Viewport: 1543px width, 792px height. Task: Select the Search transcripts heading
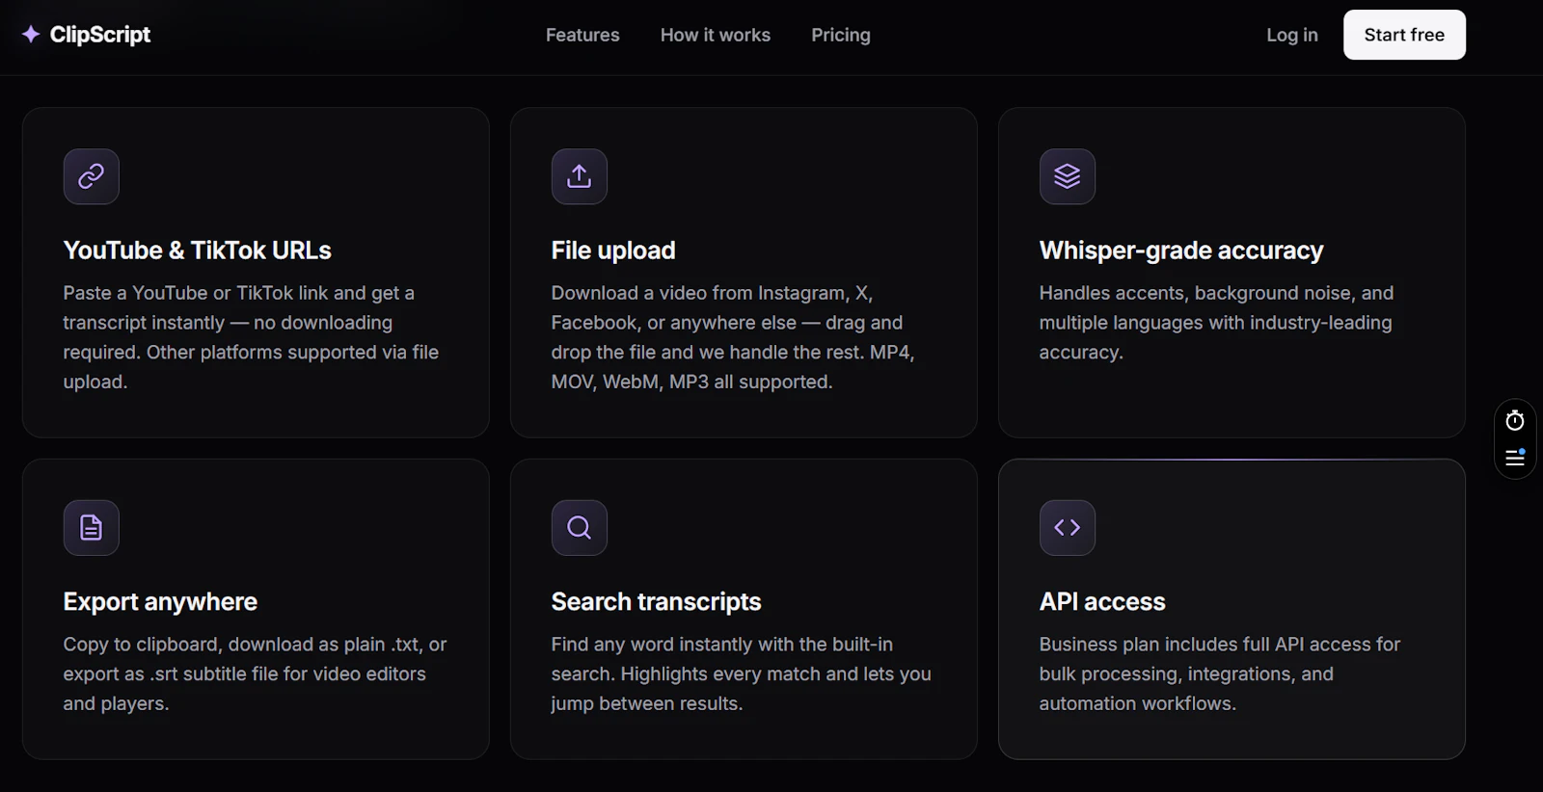(657, 602)
